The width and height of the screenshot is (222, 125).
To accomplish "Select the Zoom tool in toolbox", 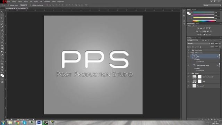I will coord(2,70).
